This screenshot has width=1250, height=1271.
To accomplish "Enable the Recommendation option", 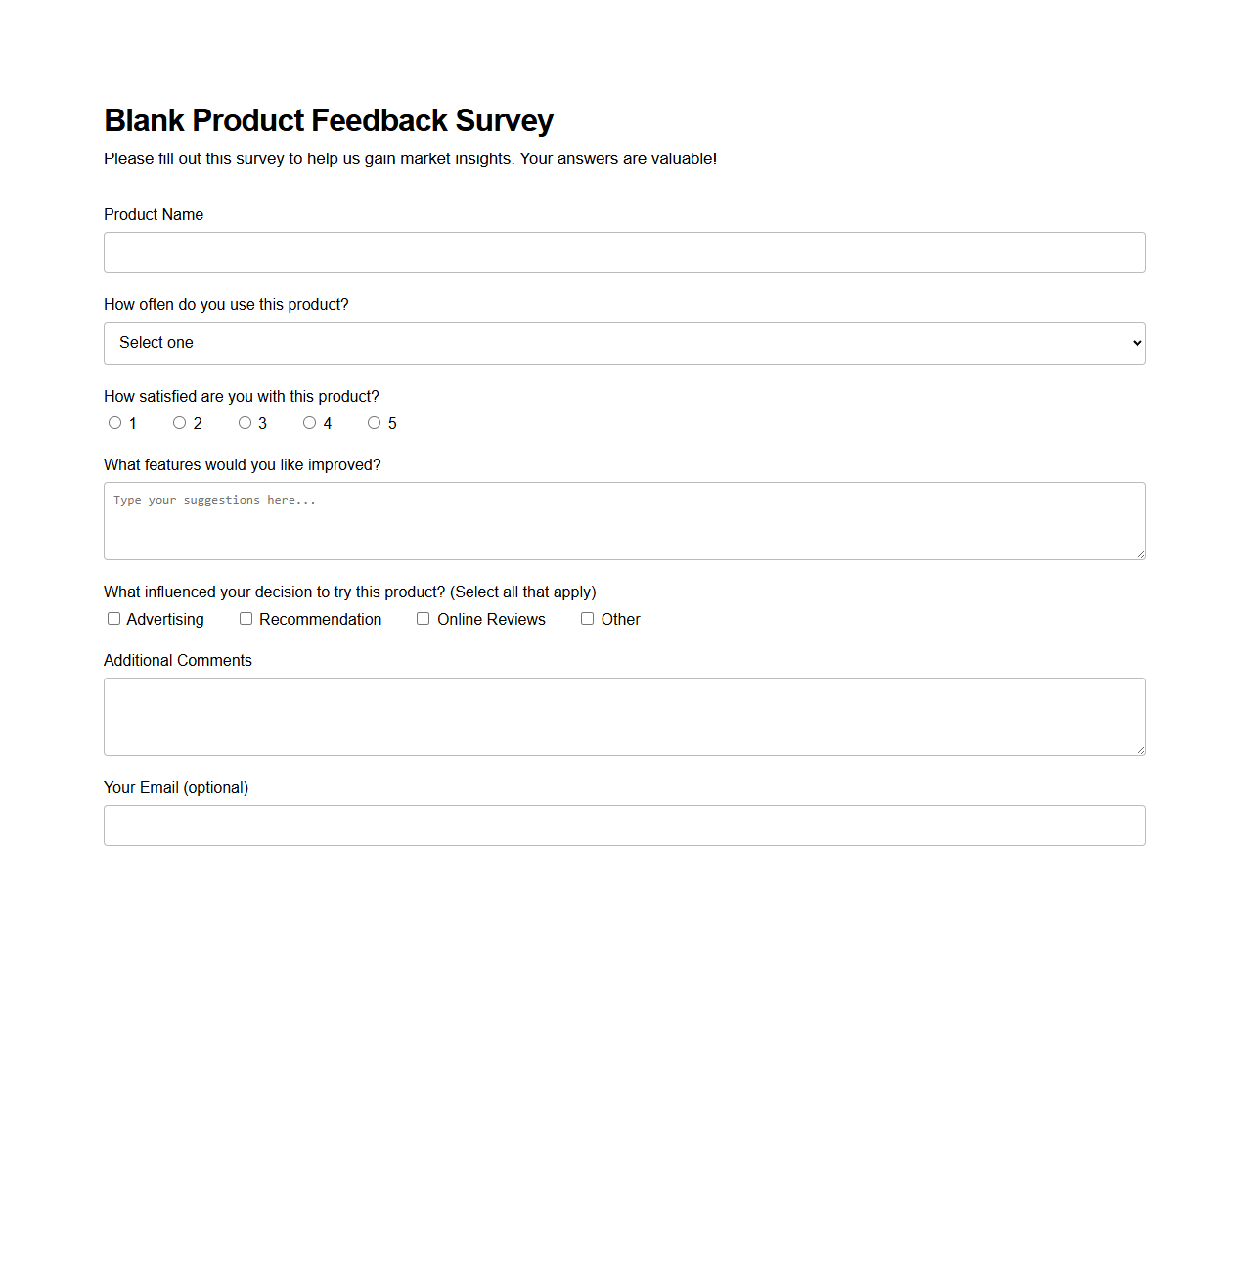I will [246, 618].
